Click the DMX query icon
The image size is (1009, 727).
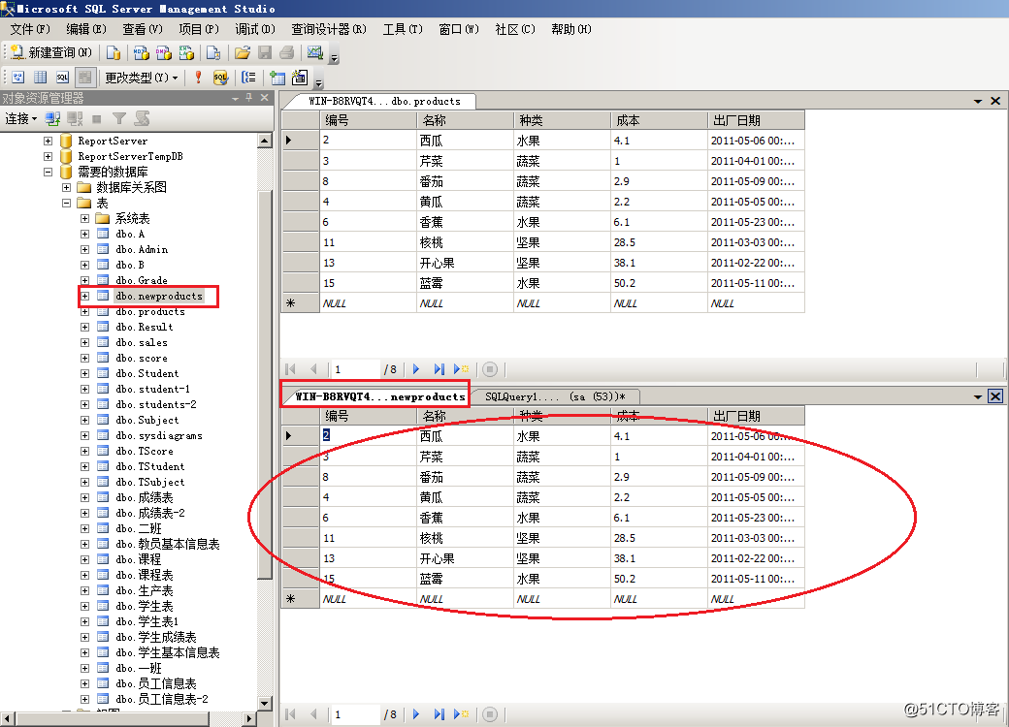click(163, 52)
